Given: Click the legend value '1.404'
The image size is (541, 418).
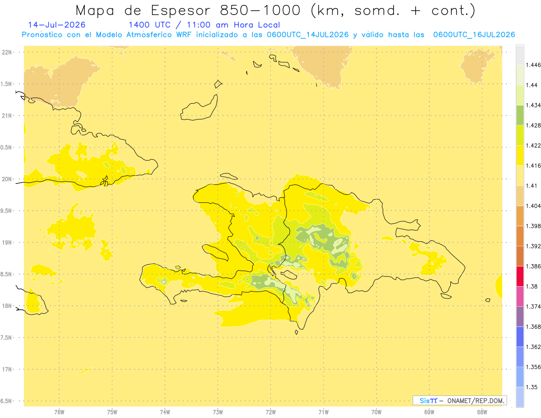Looking at the screenshot, I should point(533,206).
